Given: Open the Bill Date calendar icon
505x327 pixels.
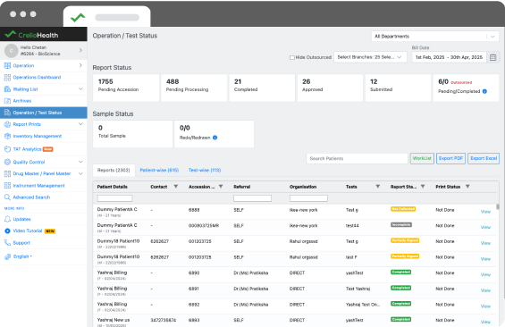Looking at the screenshot, I should click(x=492, y=57).
